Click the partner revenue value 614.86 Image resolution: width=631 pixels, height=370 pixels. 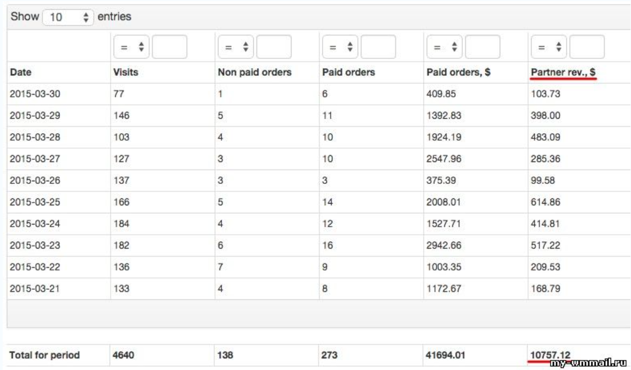[x=545, y=202]
